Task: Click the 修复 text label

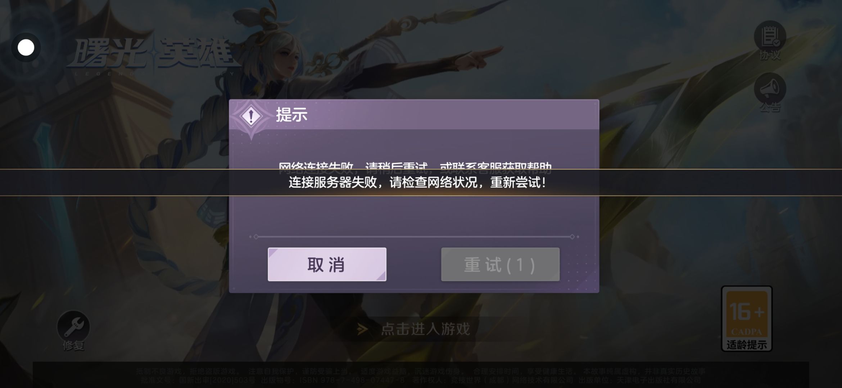Action: (x=73, y=346)
